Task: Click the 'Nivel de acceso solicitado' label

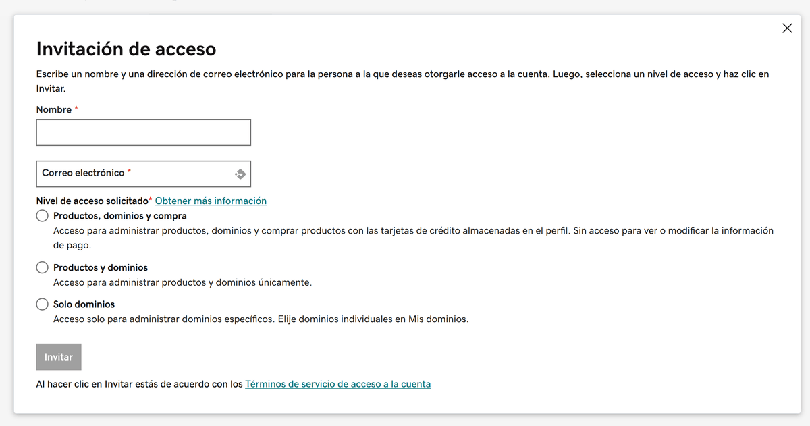Action: [x=92, y=201]
